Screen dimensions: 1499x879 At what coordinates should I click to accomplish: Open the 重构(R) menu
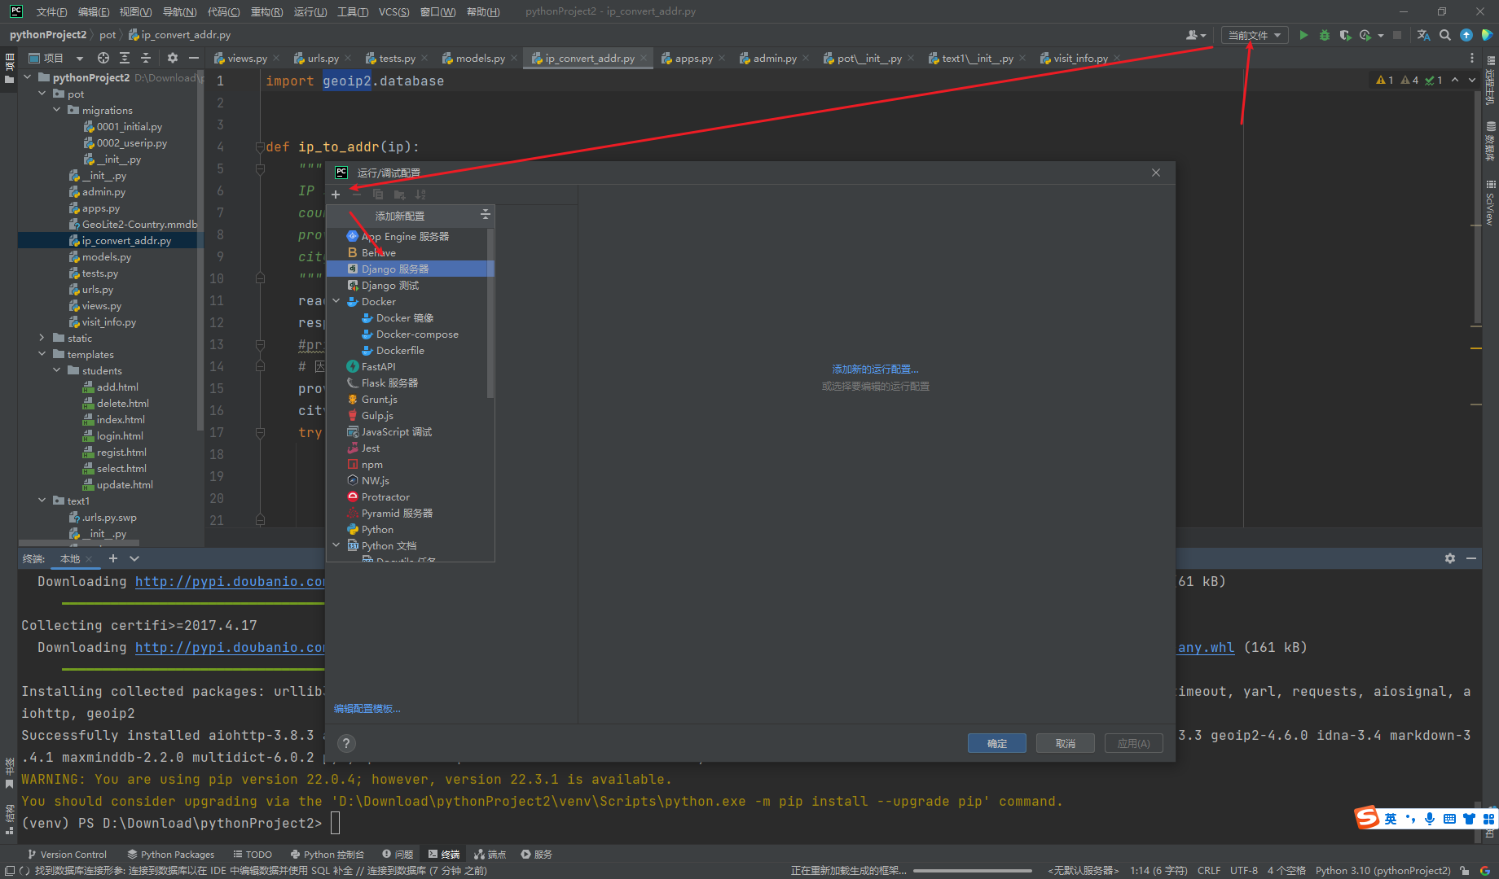(266, 11)
